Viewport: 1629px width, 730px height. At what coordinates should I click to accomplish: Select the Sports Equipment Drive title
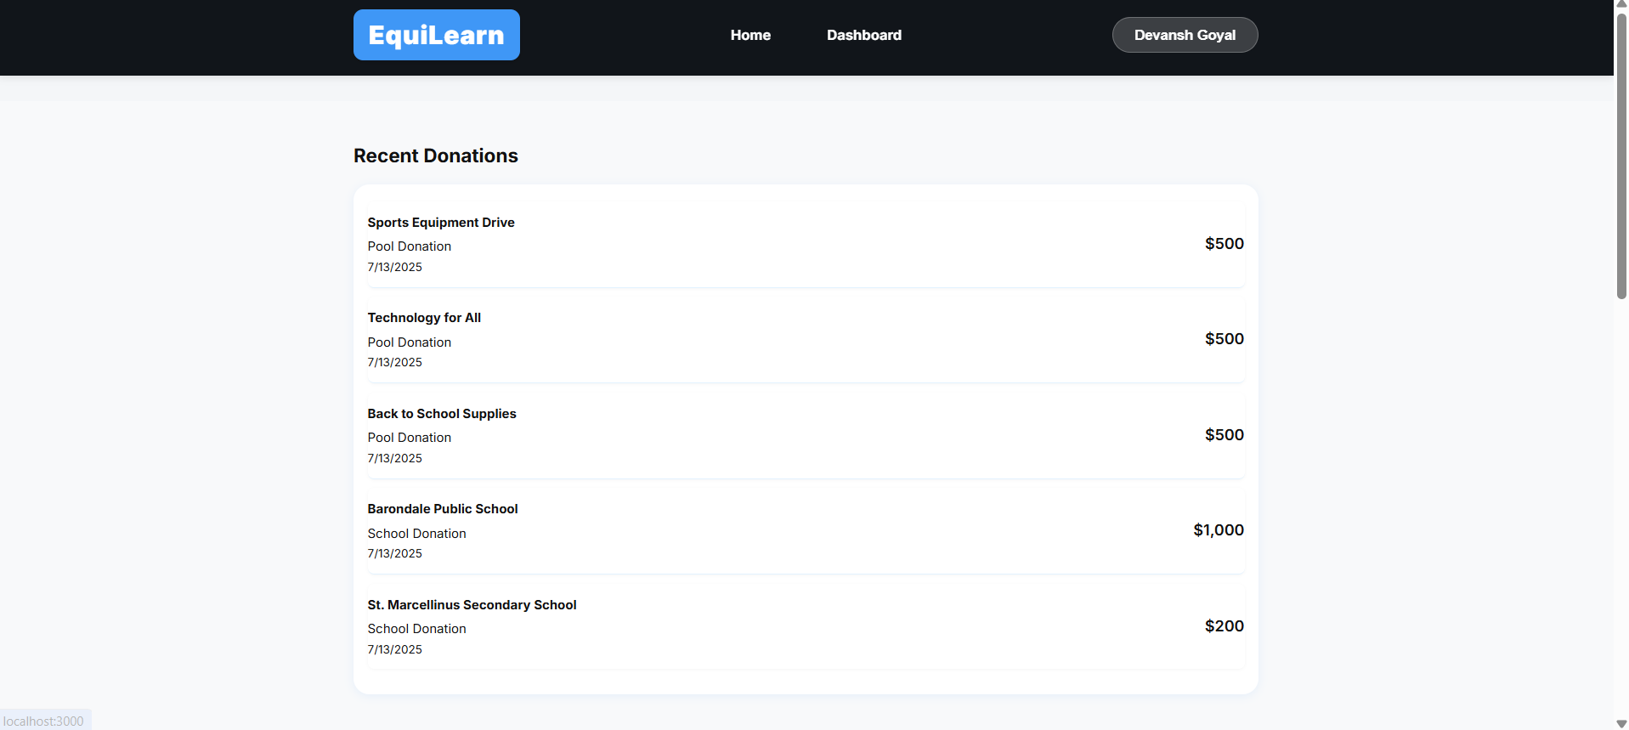[x=441, y=222]
